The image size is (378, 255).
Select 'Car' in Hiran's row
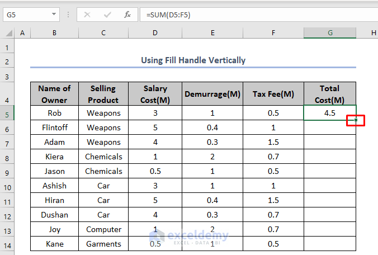point(103,200)
